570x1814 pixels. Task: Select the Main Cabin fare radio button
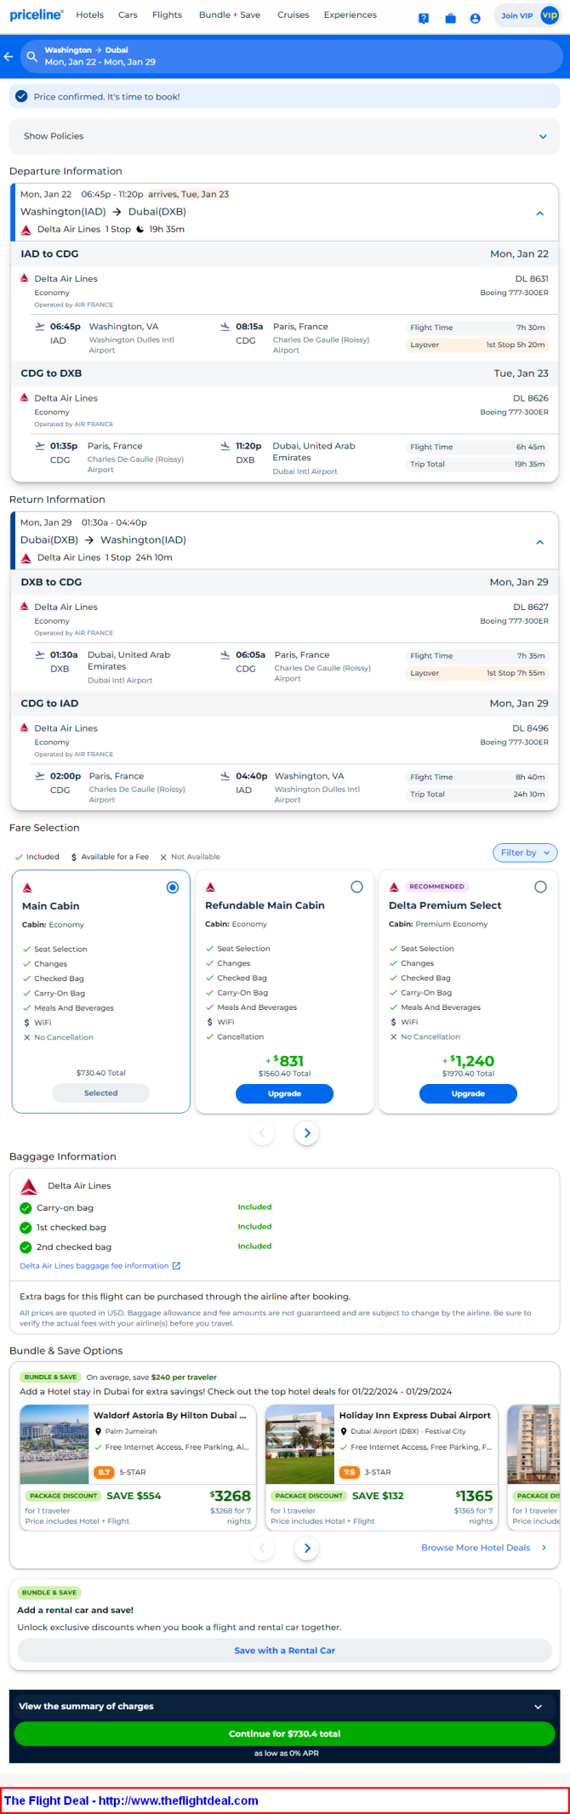[173, 887]
